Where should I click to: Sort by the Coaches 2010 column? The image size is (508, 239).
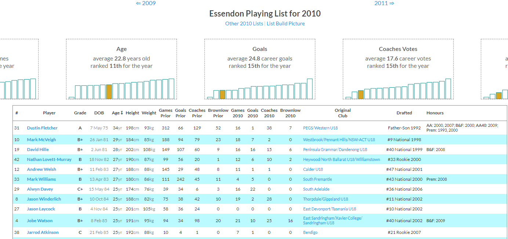coord(269,113)
